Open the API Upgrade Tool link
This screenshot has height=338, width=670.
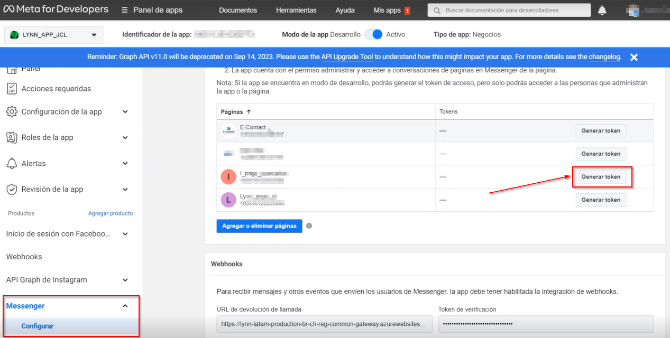[x=347, y=57]
